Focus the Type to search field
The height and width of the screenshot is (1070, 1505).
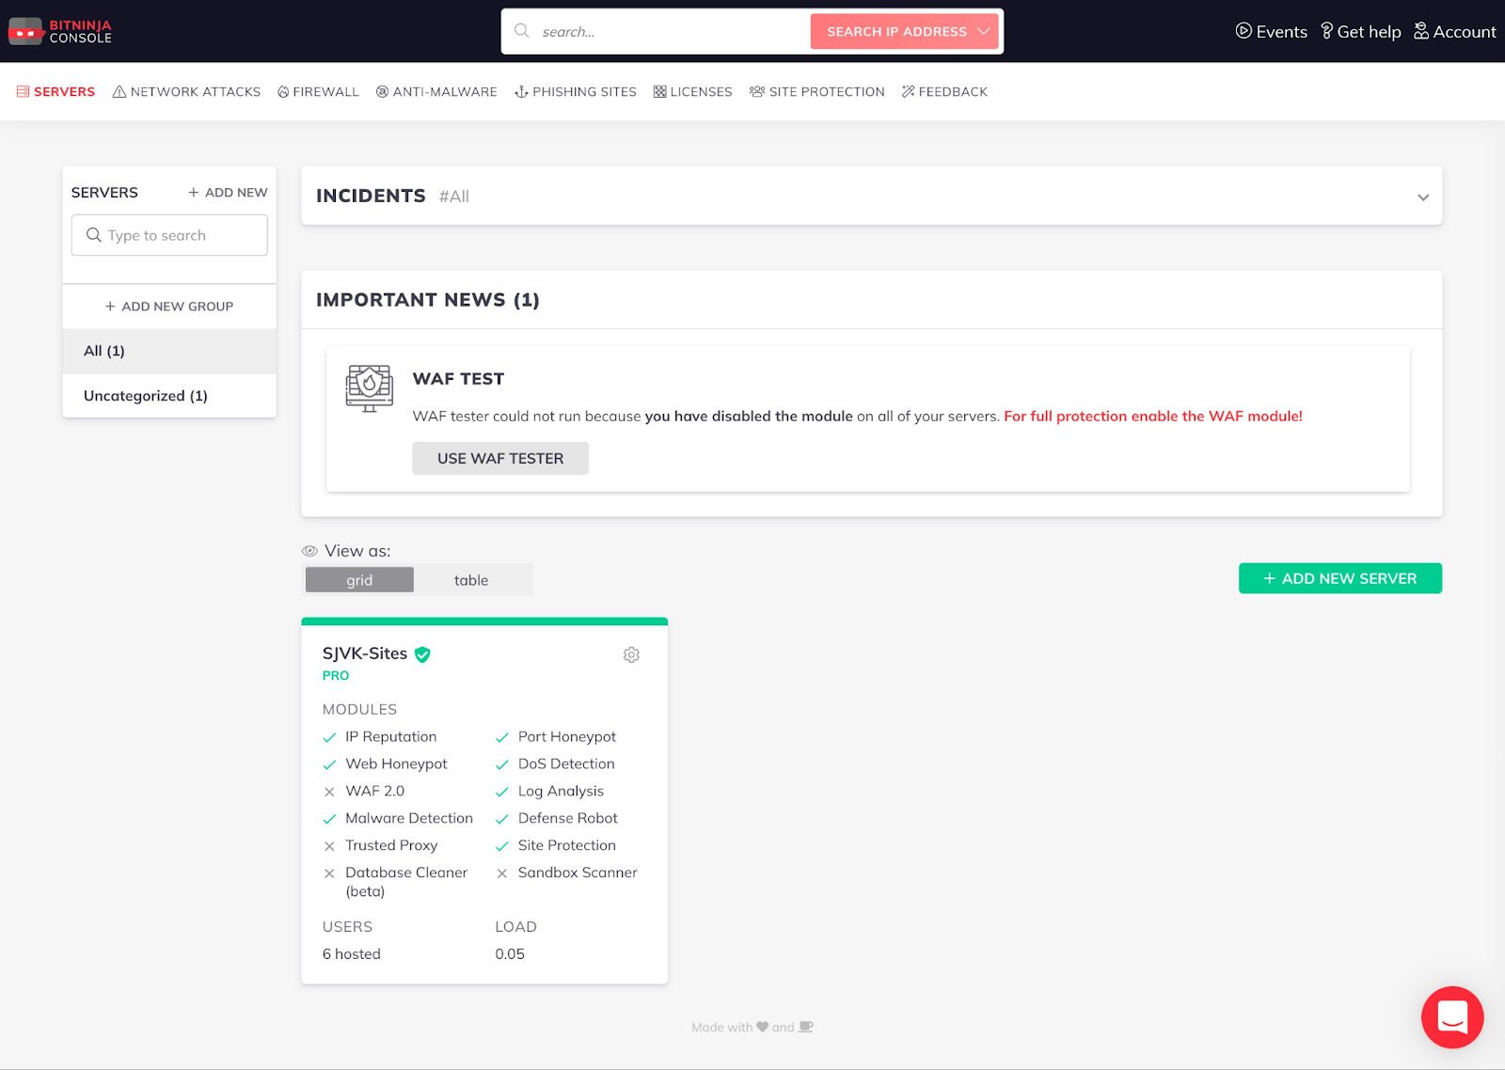pyautogui.click(x=169, y=235)
